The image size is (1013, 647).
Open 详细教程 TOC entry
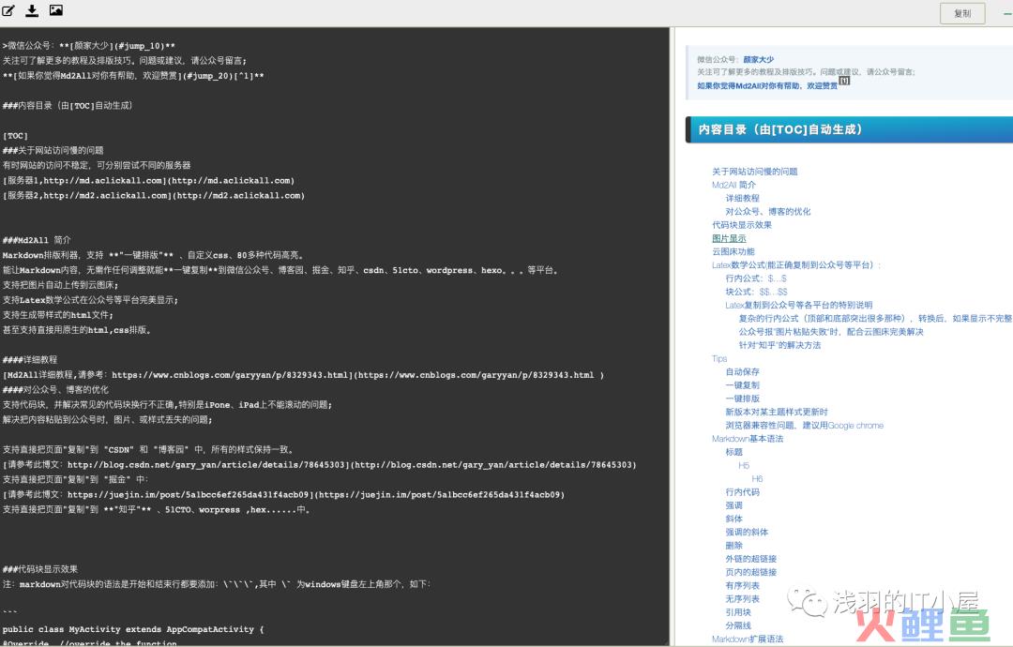pos(742,198)
